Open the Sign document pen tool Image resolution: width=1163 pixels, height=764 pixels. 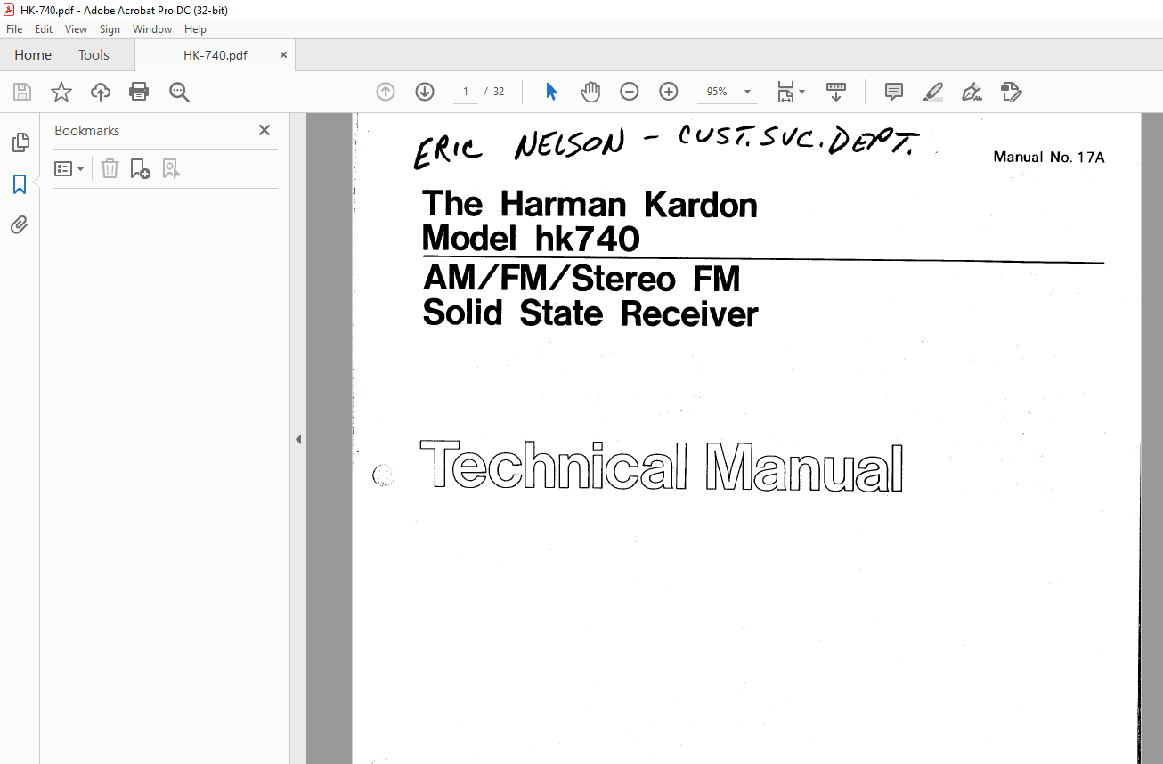(972, 92)
